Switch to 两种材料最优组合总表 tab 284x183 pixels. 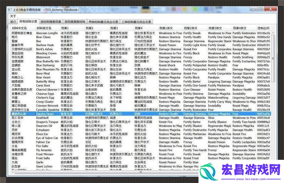[x=103, y=22]
